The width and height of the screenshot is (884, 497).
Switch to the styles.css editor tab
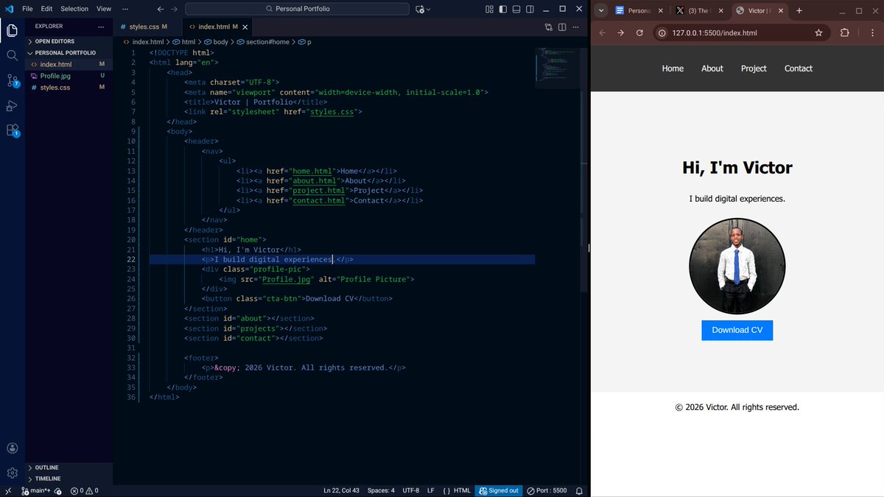147,27
